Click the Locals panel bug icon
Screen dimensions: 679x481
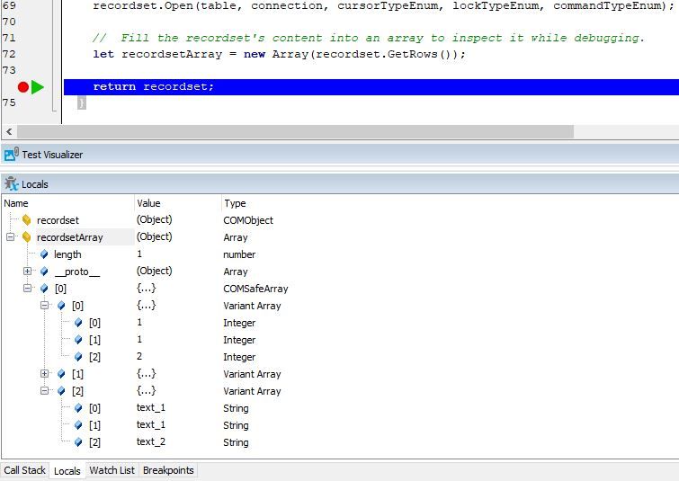click(11, 184)
